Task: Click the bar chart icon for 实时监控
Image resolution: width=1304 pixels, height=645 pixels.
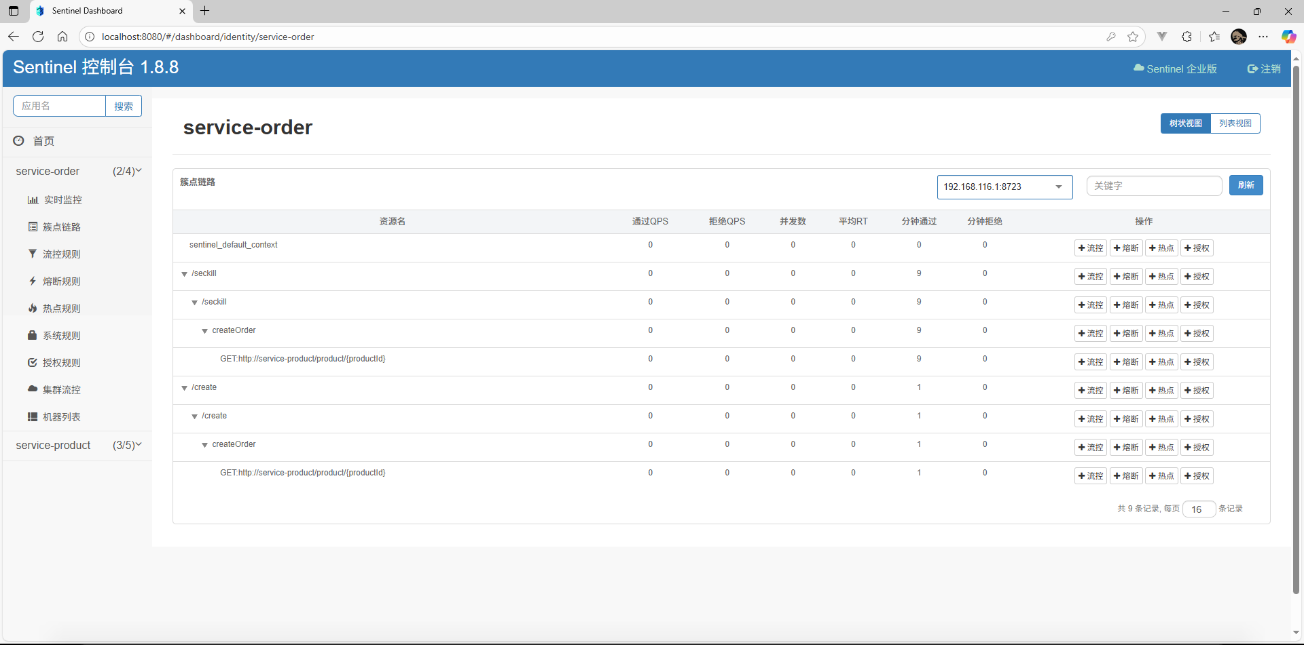Action: coord(33,200)
